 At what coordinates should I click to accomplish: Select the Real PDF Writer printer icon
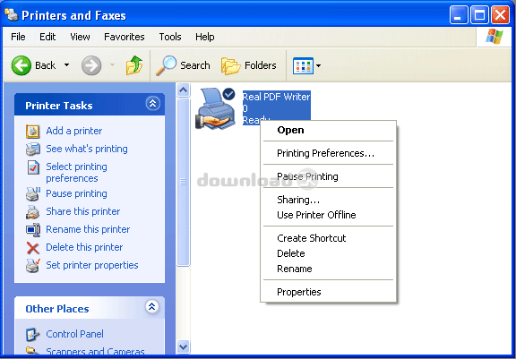click(216, 108)
